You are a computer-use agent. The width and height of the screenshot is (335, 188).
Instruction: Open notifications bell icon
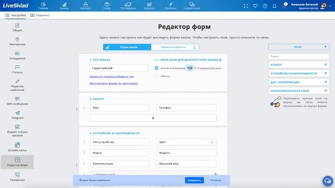click(x=274, y=6)
